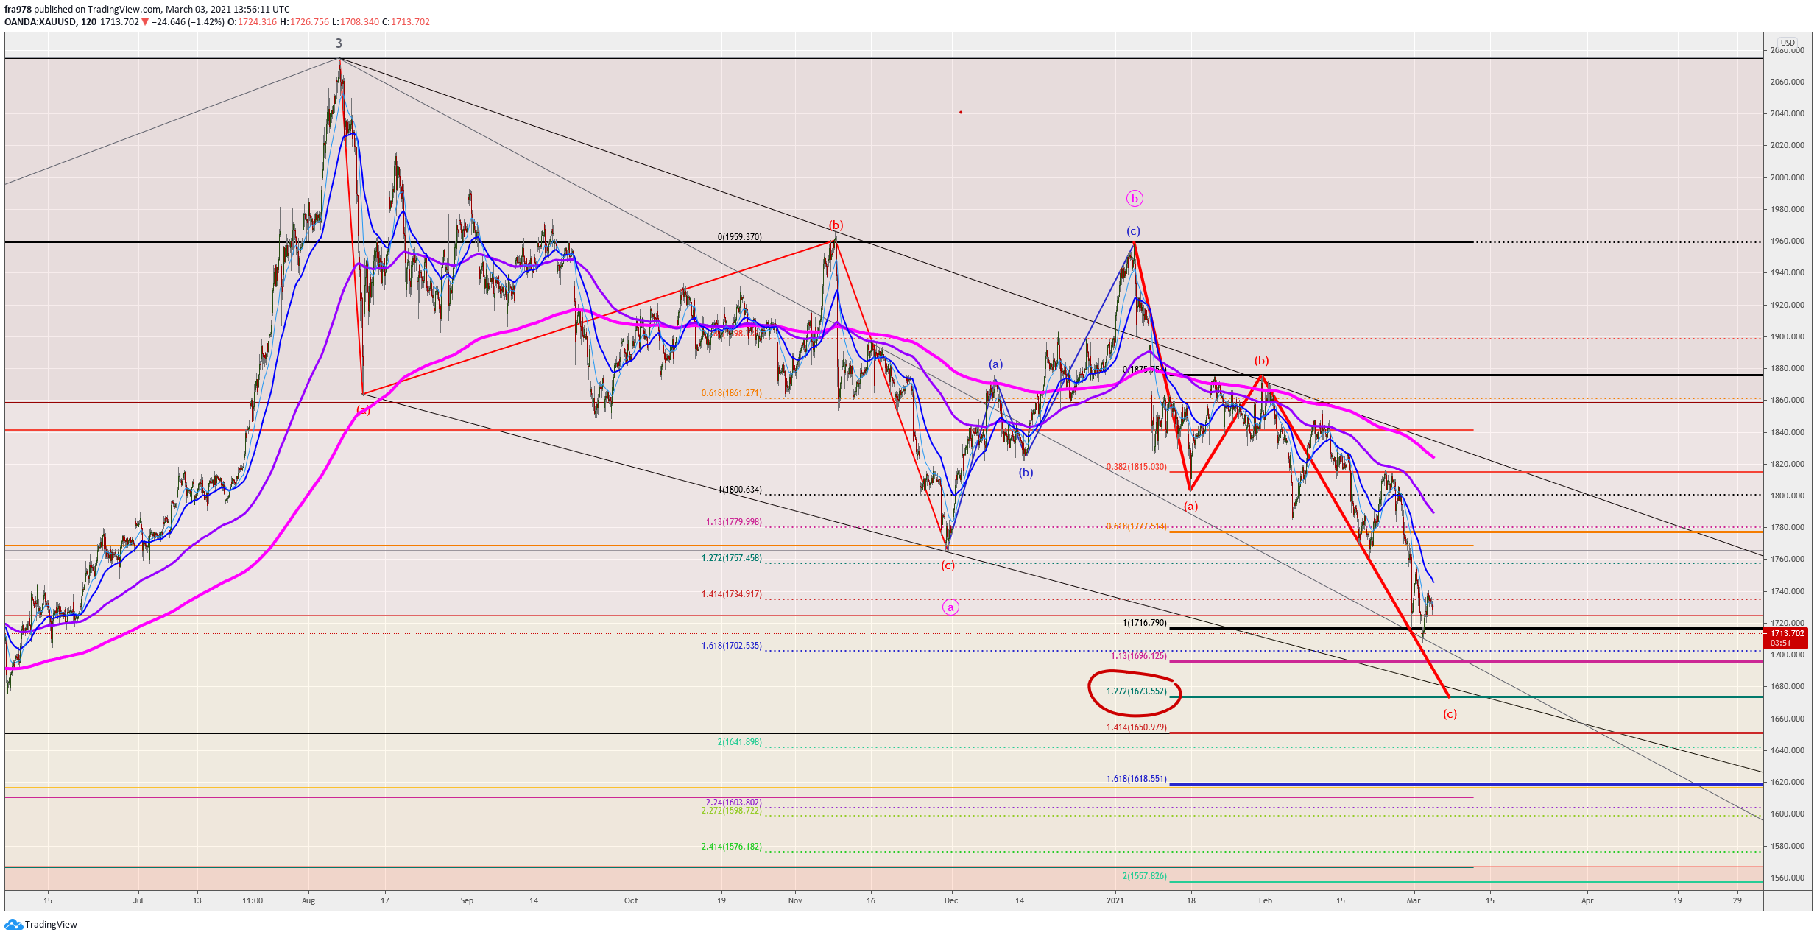Select the Fibonacci label 0.382(1815.030)
Viewport: 1817px width, 938px height.
tap(1137, 467)
